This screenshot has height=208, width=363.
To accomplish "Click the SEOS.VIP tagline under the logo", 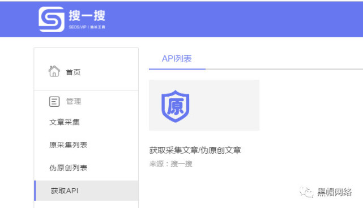I will point(87,27).
